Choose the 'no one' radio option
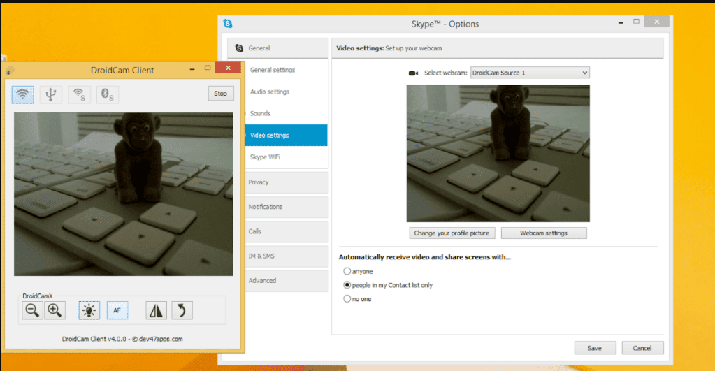Viewport: 715px width, 371px height. click(x=347, y=299)
